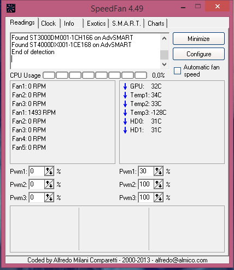Image resolution: width=234 pixels, height=270 pixels.
Task: Click the 'GPU: 32C' reading
Action: pyautogui.click(x=146, y=86)
